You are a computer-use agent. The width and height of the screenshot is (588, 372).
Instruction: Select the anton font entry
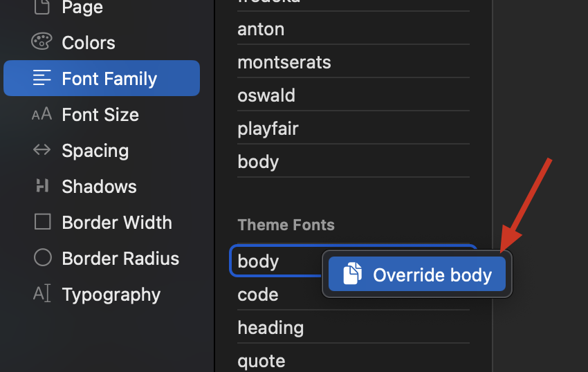click(261, 29)
